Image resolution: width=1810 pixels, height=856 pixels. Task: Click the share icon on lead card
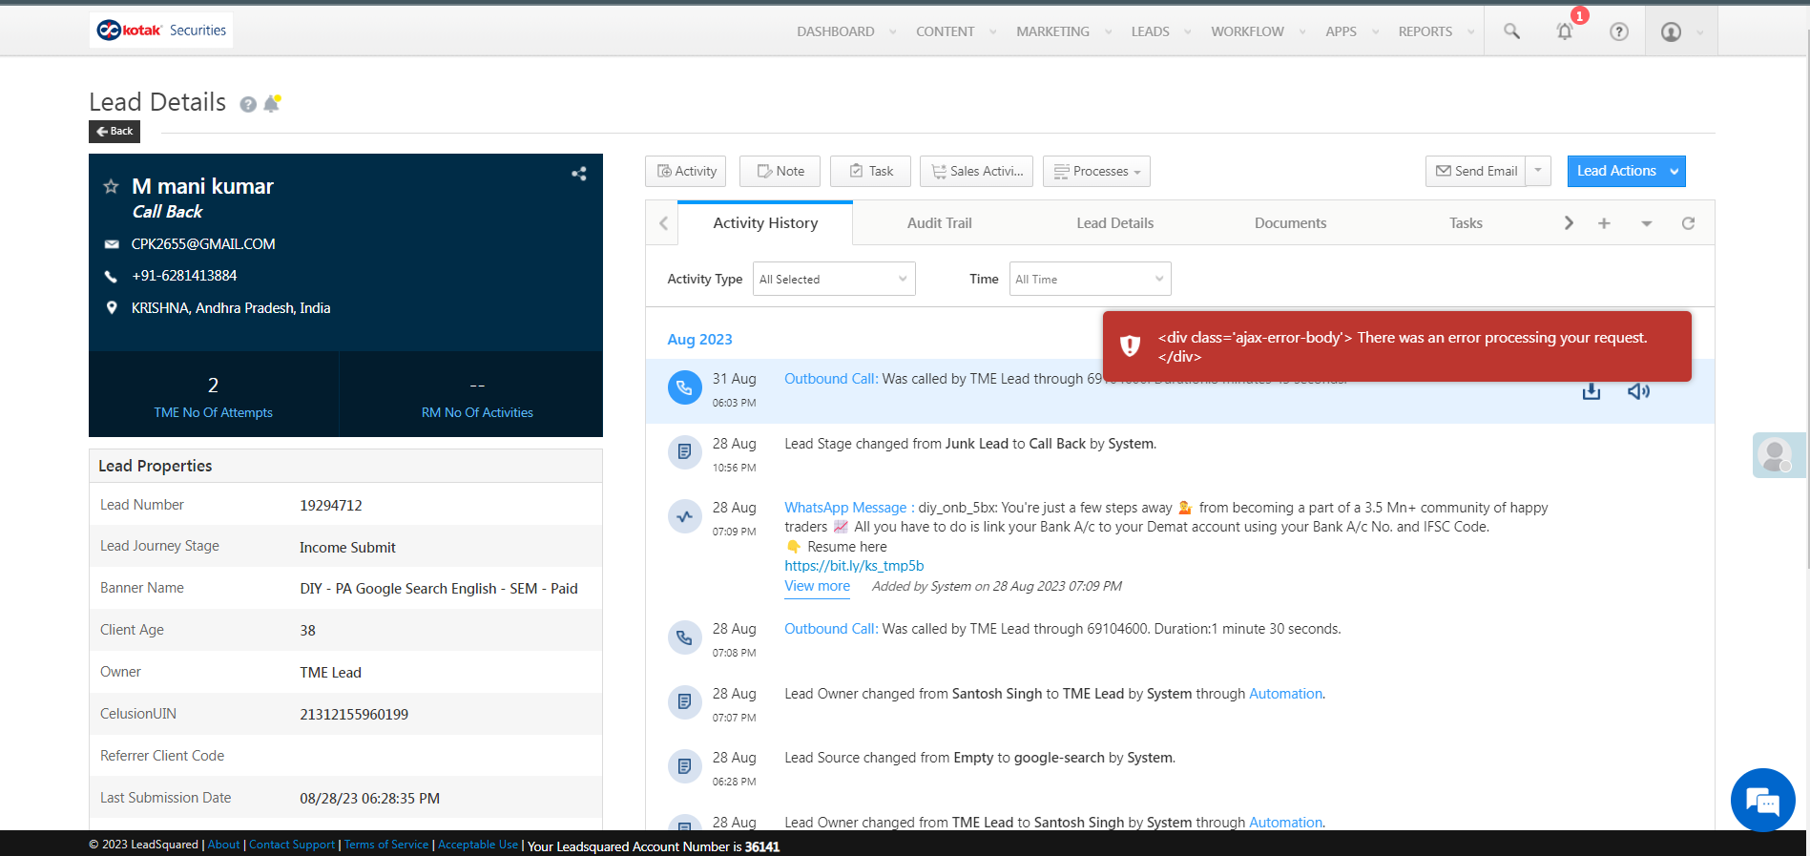578,174
